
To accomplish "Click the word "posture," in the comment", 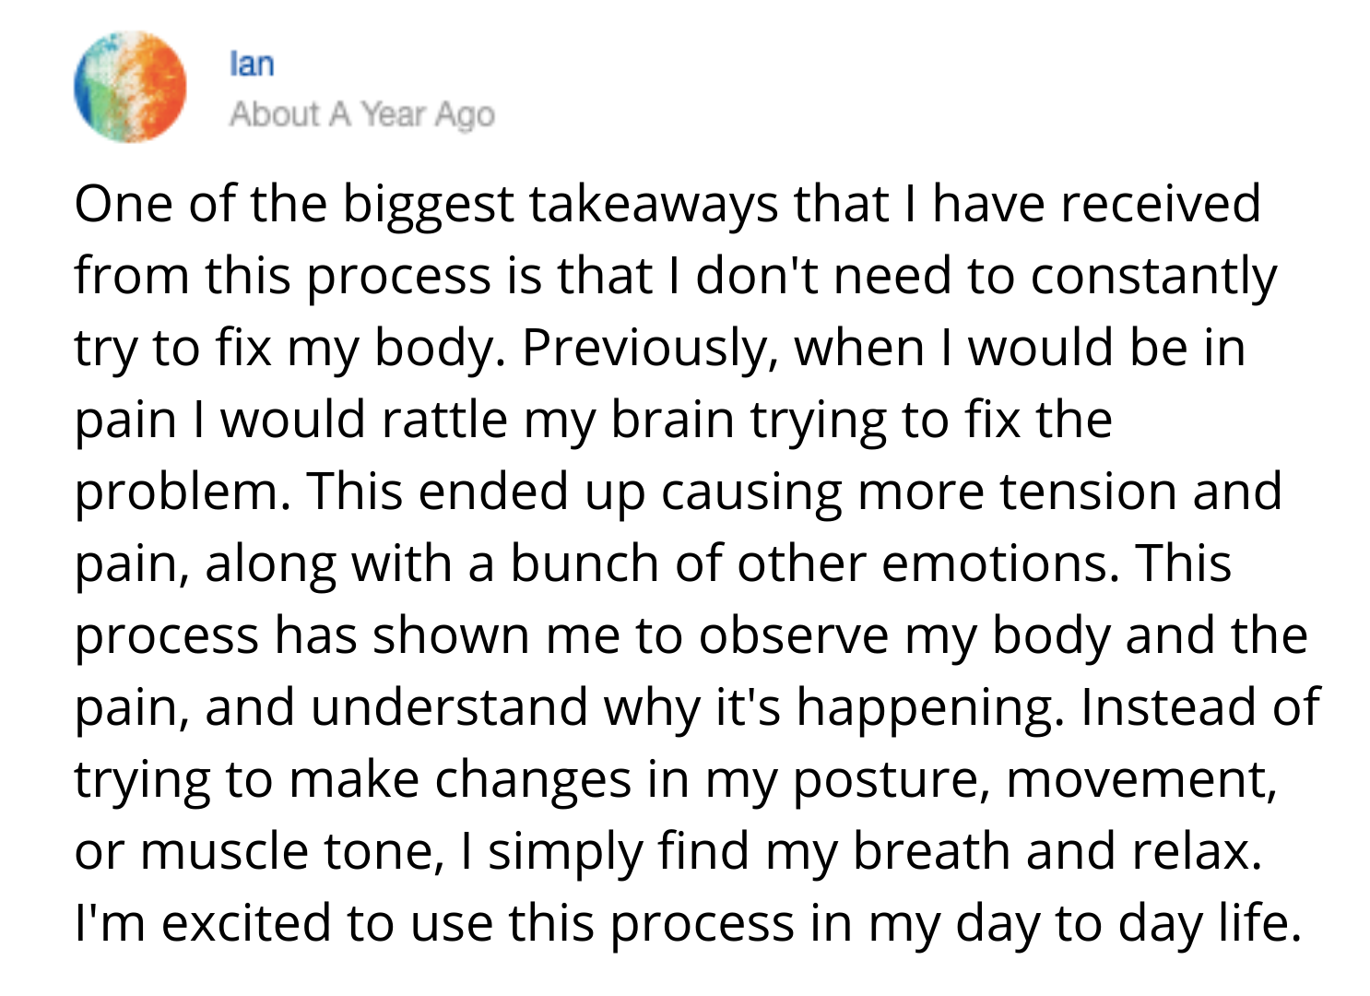I will pyautogui.click(x=891, y=780).
